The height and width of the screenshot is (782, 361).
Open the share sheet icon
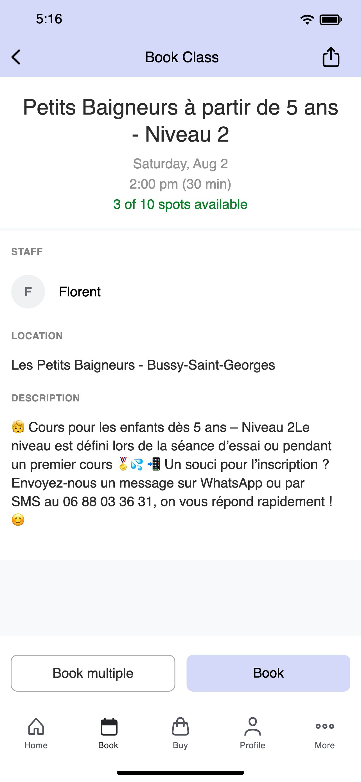[x=331, y=57]
